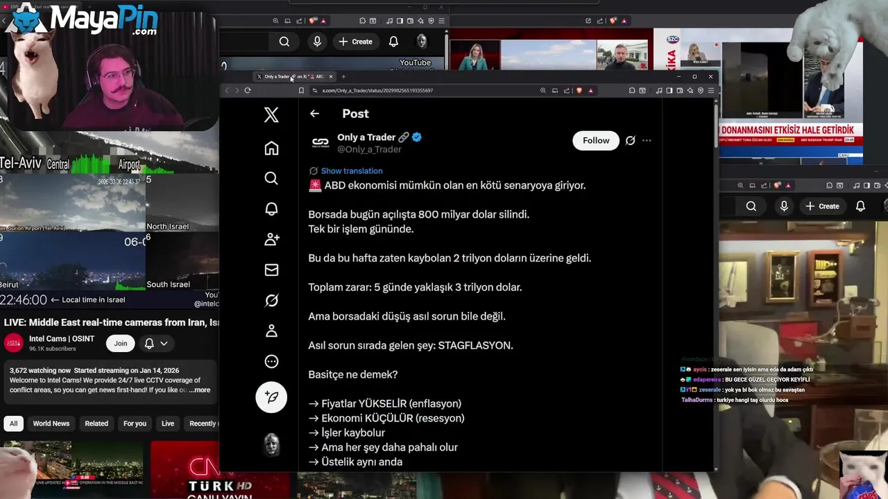Click the Intel Cams channel avatar
888x499 pixels.
[13, 343]
